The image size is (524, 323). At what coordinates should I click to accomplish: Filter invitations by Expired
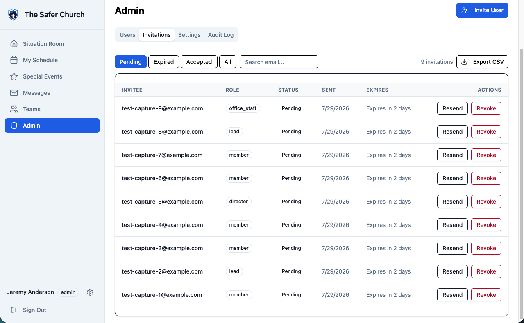coord(164,62)
